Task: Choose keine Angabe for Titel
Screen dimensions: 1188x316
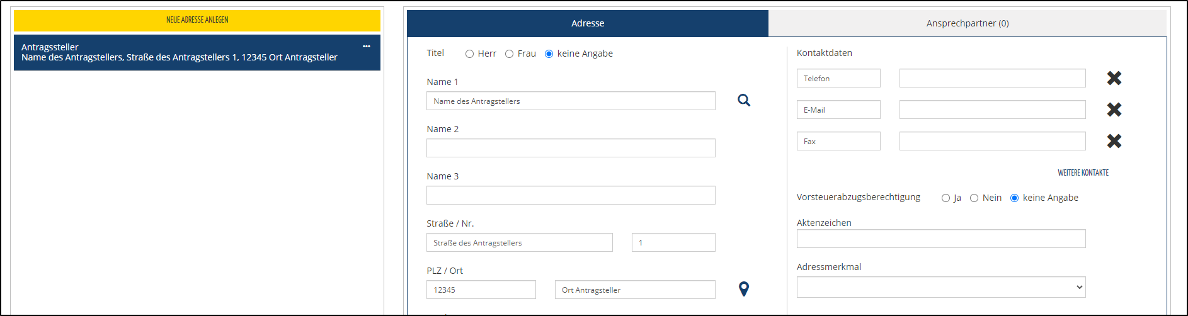Action: click(x=549, y=54)
